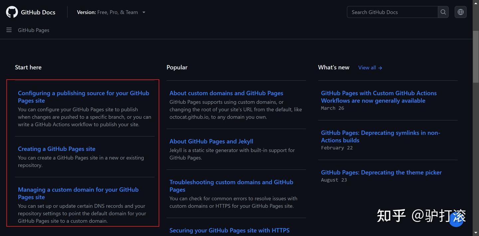Open Creating a GitHub Pages site
The image size is (479, 236).
pos(57,149)
